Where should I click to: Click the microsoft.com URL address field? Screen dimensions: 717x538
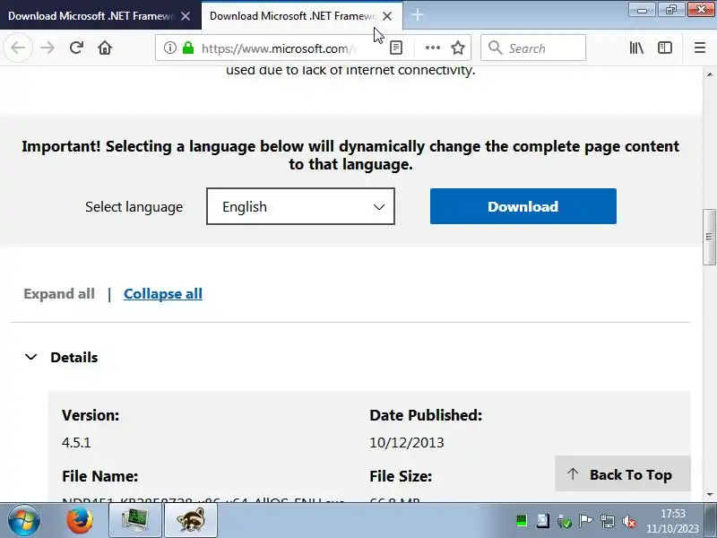[x=278, y=48]
